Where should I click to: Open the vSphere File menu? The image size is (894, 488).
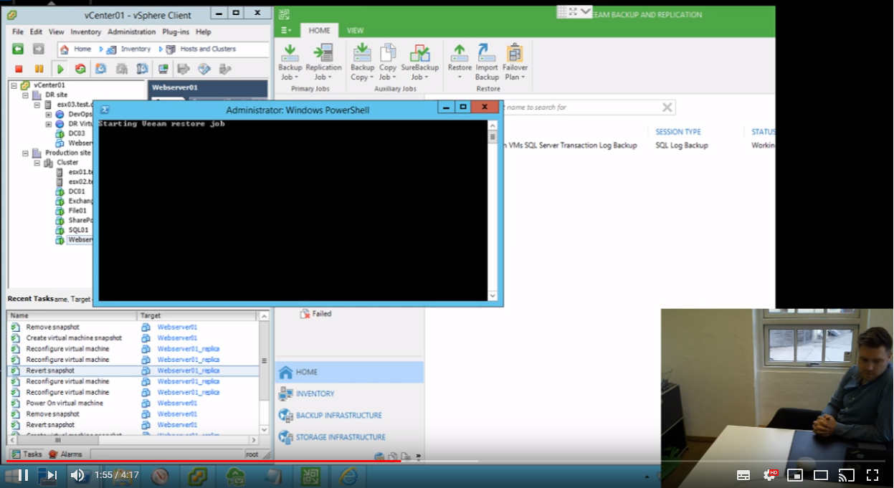(x=18, y=32)
